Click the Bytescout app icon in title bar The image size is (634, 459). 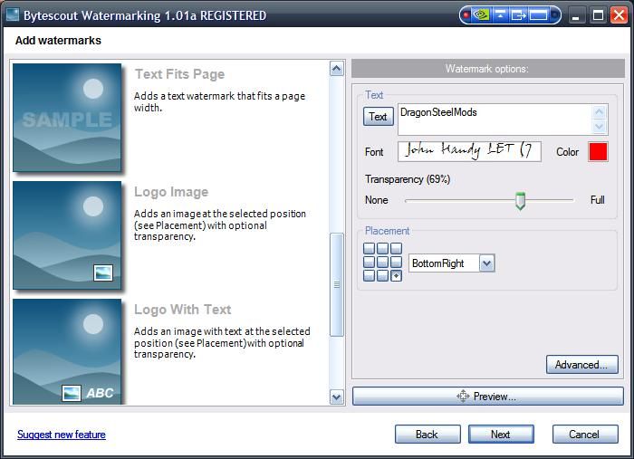(12, 15)
